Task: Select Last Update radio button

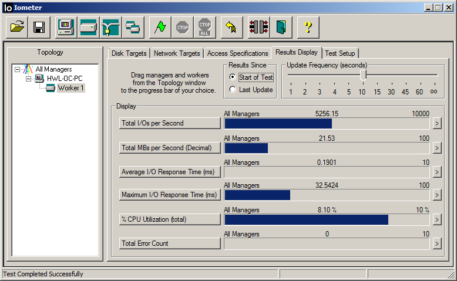Action: tap(232, 89)
